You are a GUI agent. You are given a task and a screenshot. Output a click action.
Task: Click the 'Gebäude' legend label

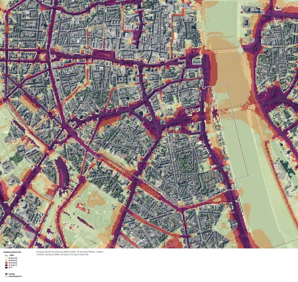pos(12,274)
